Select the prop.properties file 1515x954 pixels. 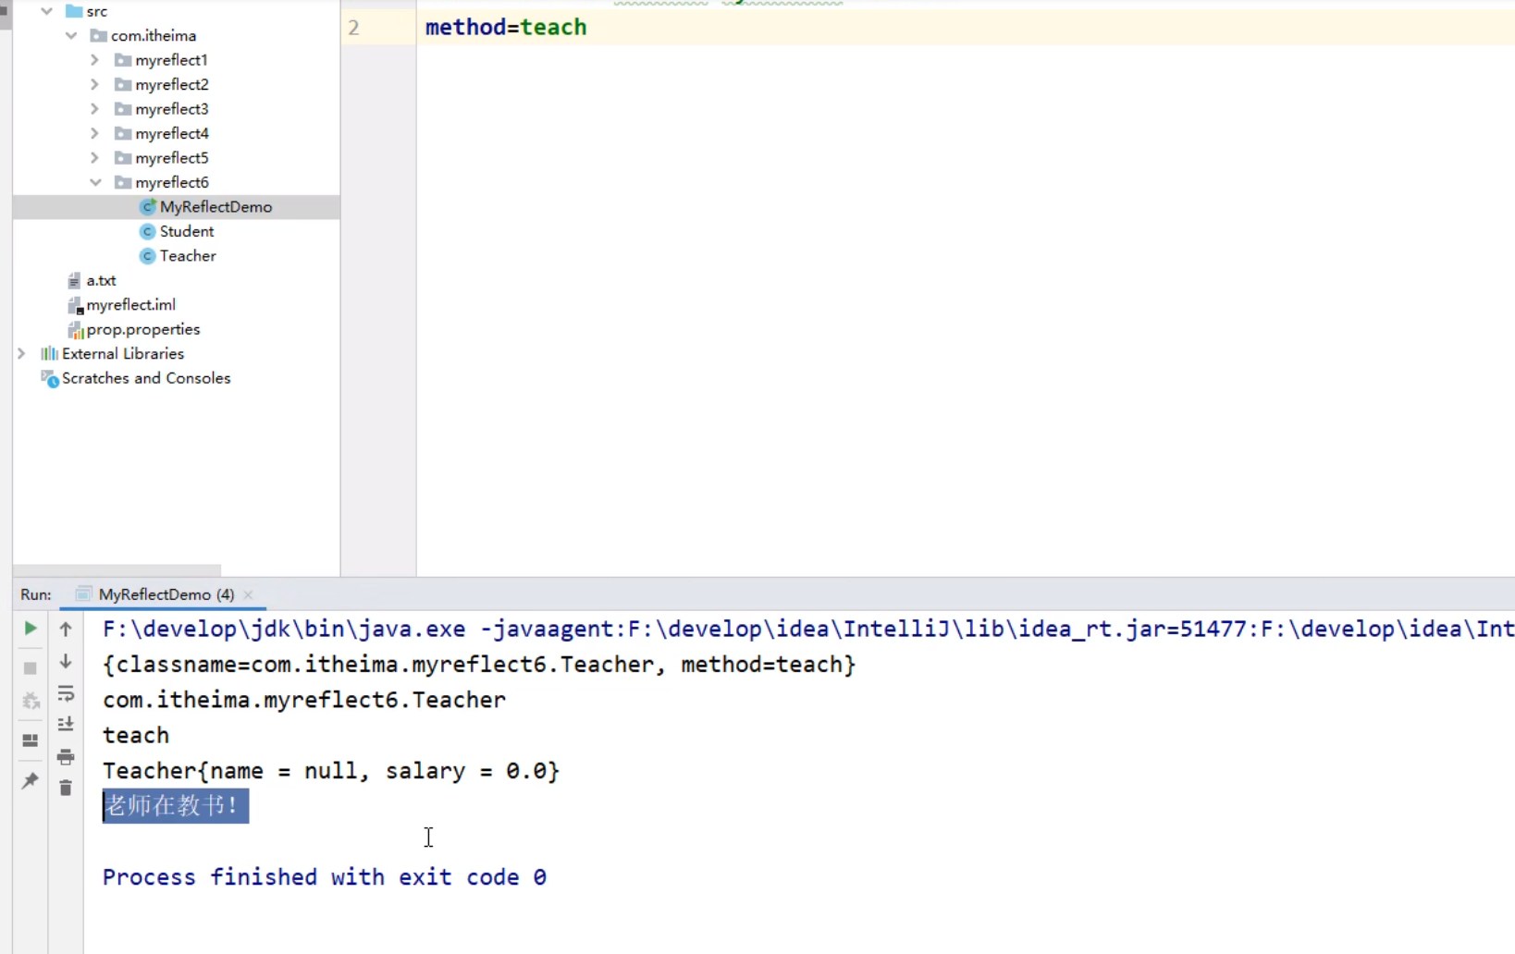pos(142,329)
